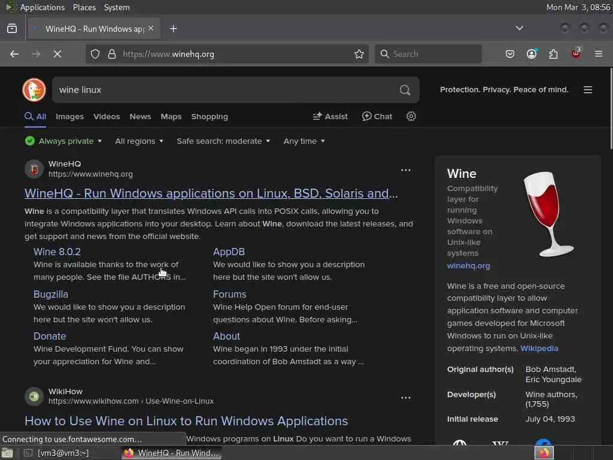The width and height of the screenshot is (613, 460).
Task: Open a new browser tab
Action: (x=173, y=29)
